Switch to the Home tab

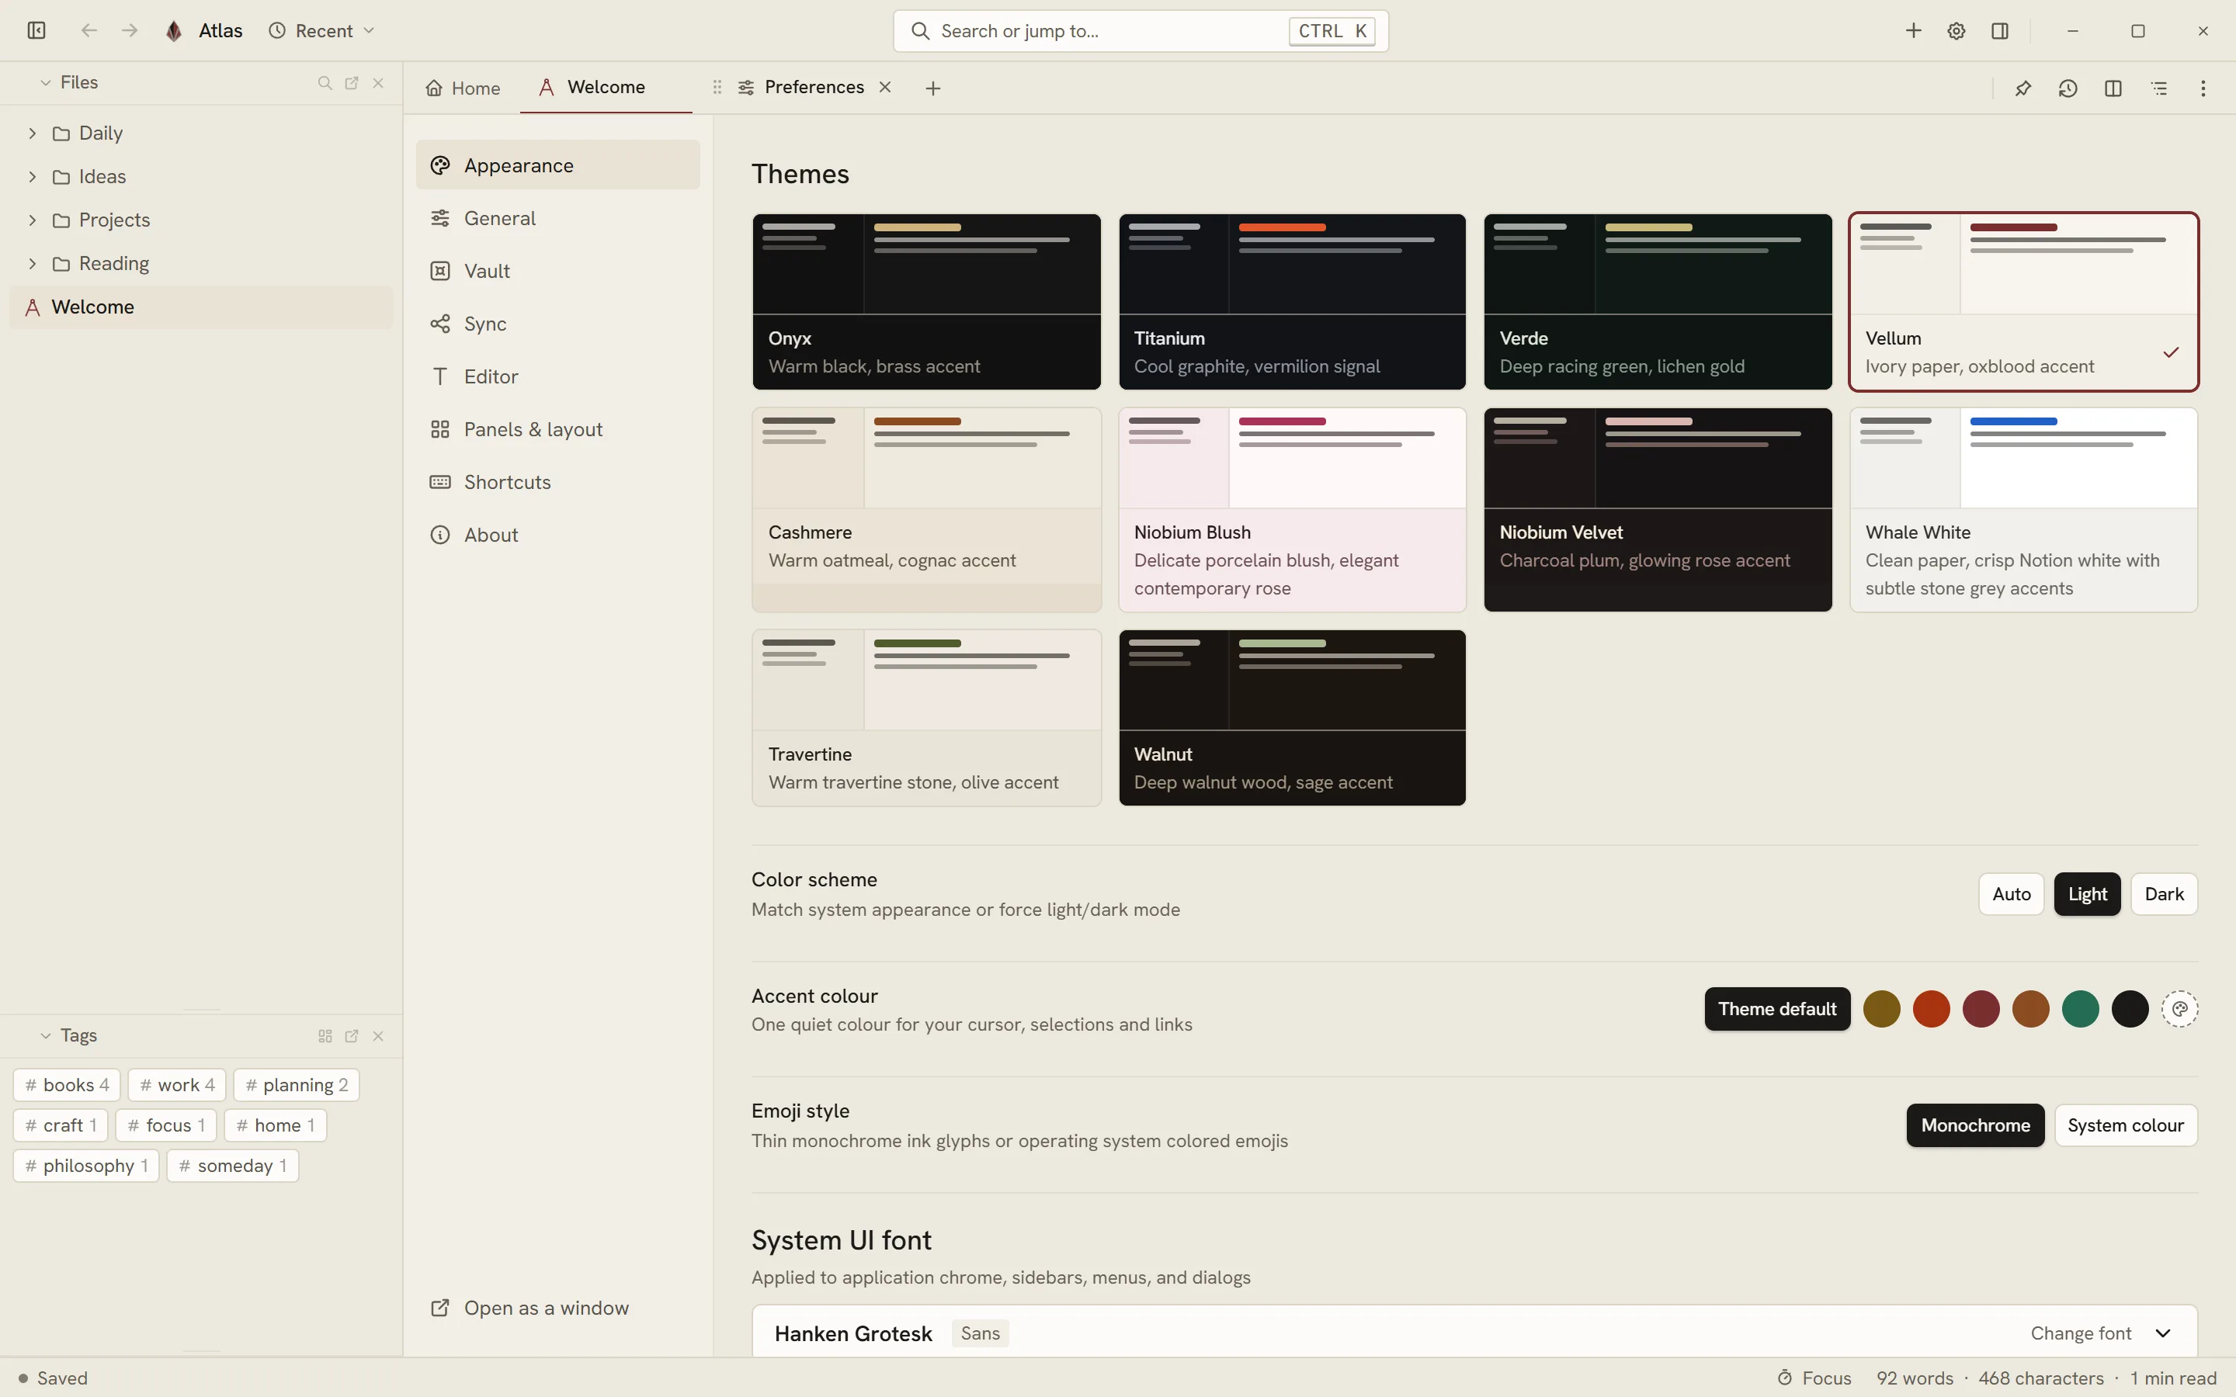(x=463, y=88)
